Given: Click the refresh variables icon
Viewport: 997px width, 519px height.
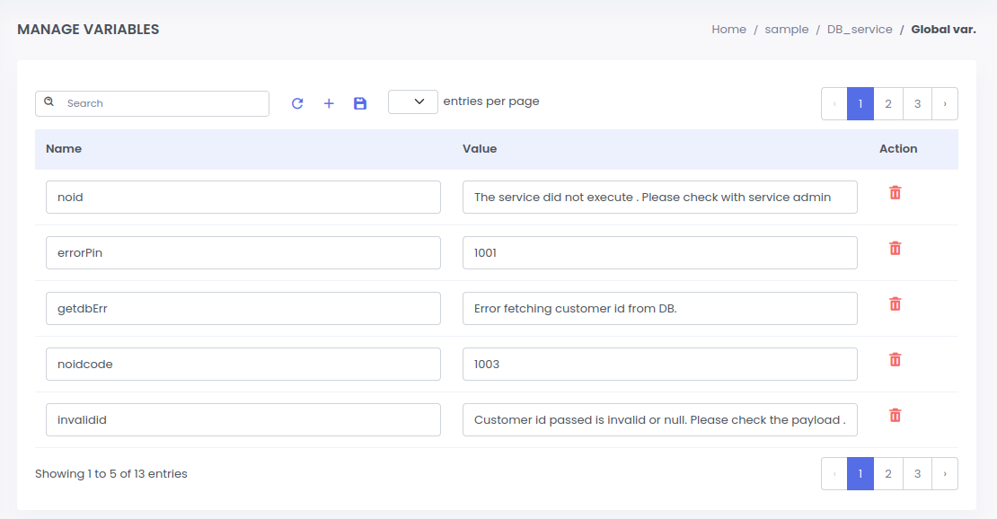Looking at the screenshot, I should pyautogui.click(x=297, y=103).
